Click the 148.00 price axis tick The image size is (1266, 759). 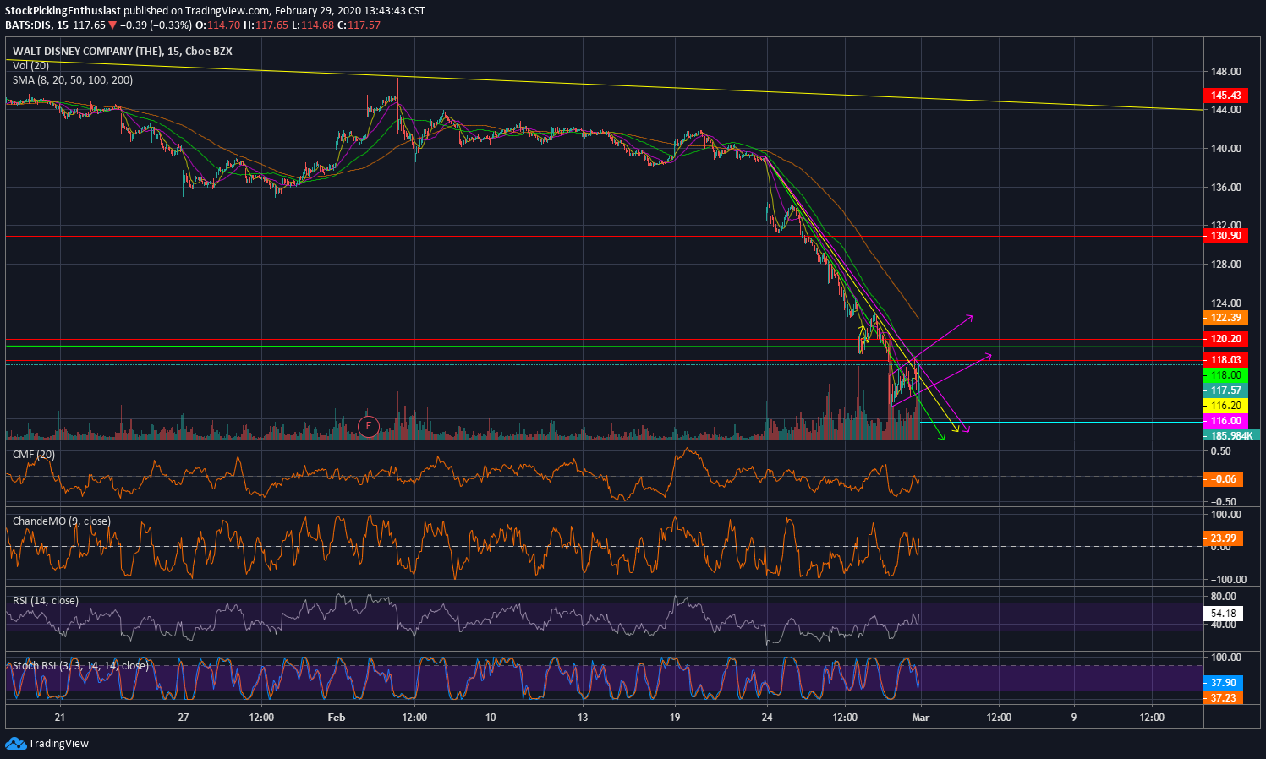1225,72
